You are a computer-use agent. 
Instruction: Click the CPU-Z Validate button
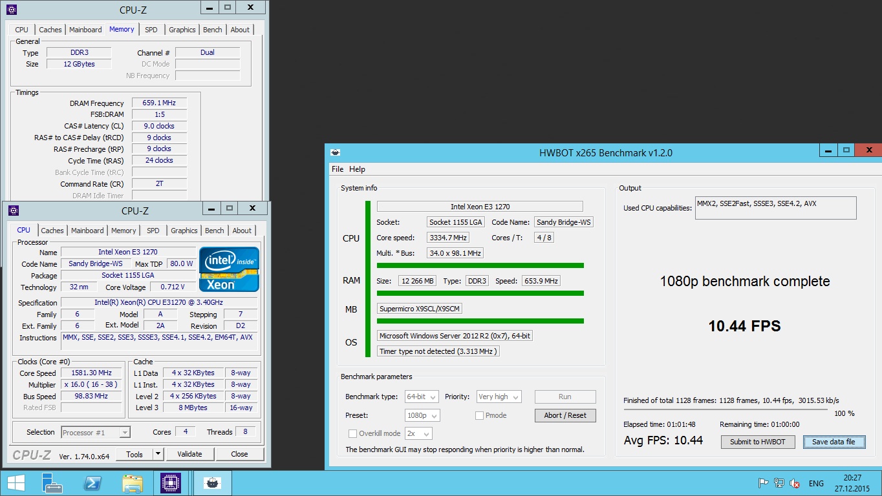click(x=189, y=454)
